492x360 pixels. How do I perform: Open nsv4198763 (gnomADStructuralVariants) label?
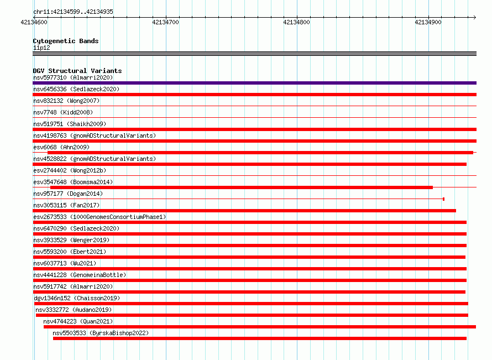click(95, 135)
